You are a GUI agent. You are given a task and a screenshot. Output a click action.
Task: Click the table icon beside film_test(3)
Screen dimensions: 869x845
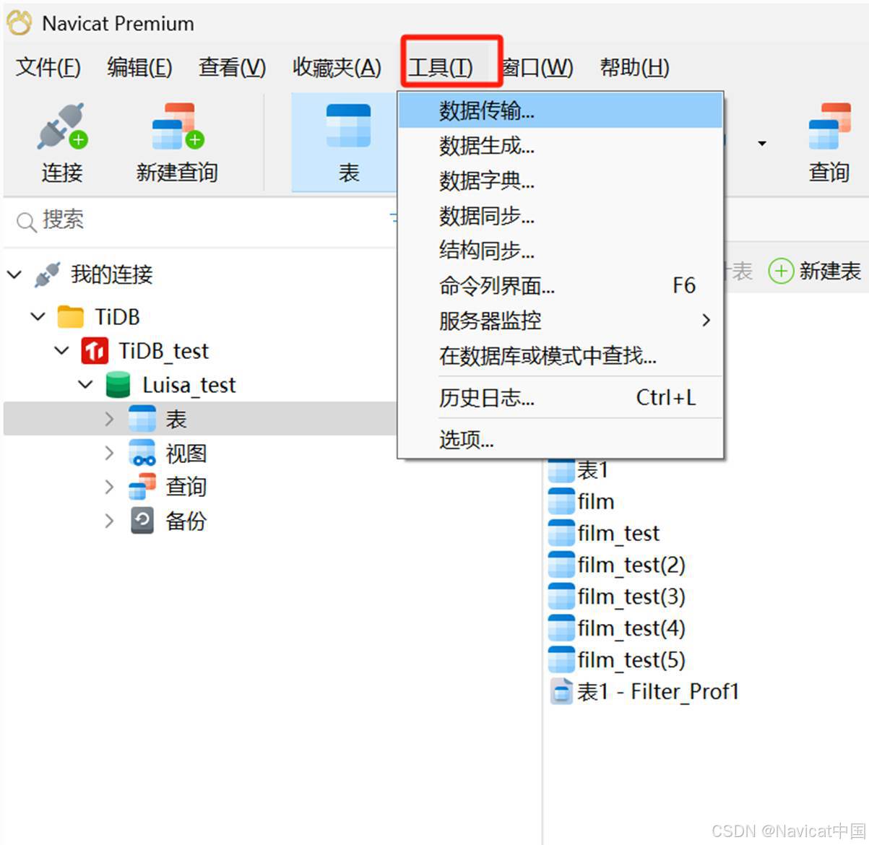(561, 597)
